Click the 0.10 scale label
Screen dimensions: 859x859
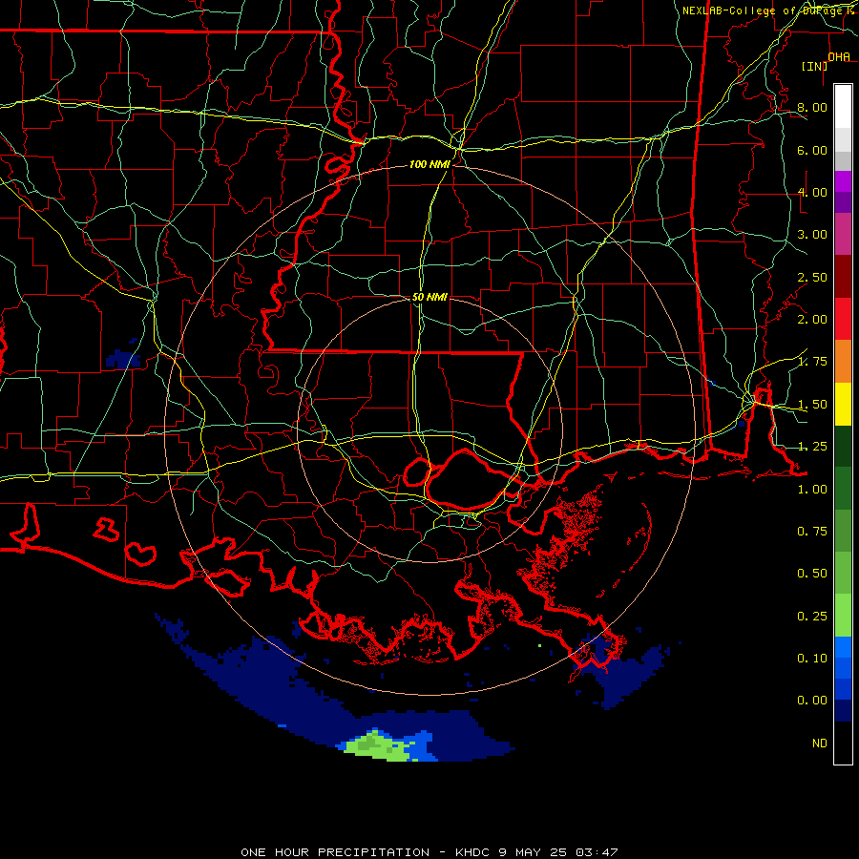pyautogui.click(x=812, y=659)
